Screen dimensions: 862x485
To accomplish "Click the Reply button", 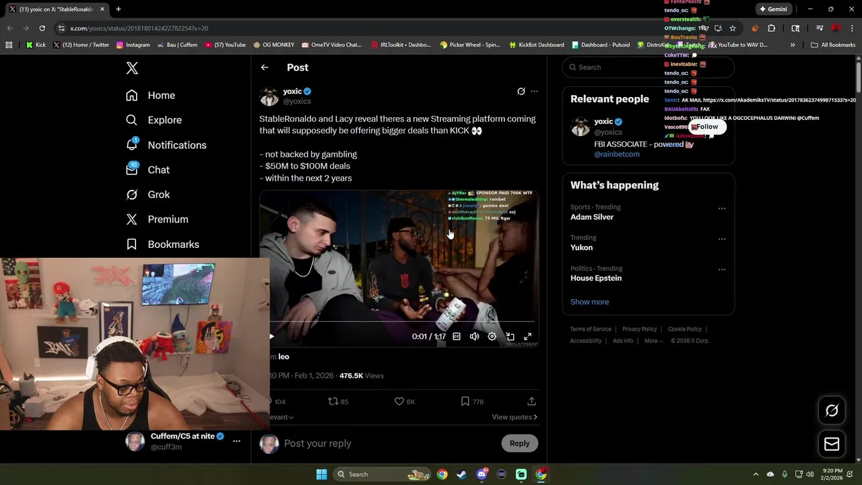I will [519, 443].
